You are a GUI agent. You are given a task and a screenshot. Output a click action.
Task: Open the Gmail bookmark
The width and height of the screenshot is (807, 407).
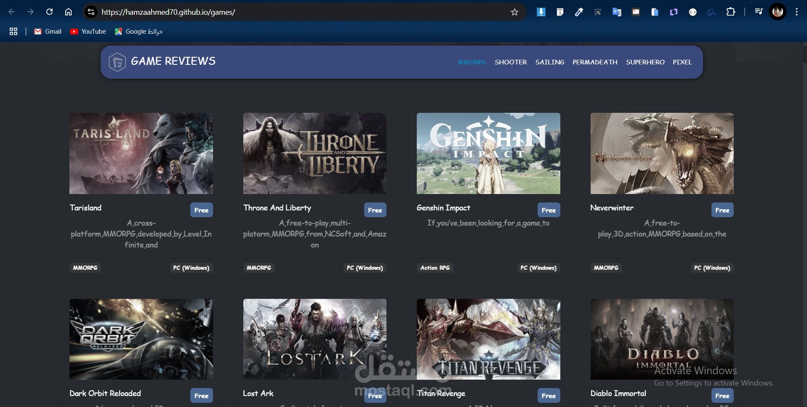click(x=48, y=32)
